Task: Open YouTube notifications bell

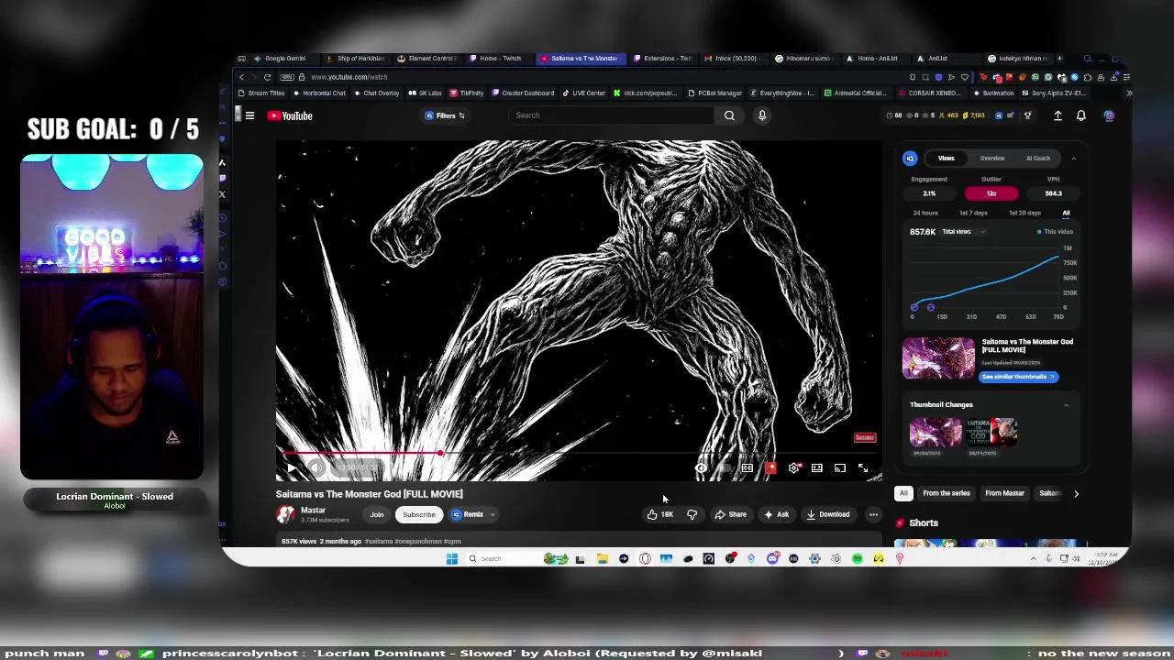Action: click(1081, 115)
